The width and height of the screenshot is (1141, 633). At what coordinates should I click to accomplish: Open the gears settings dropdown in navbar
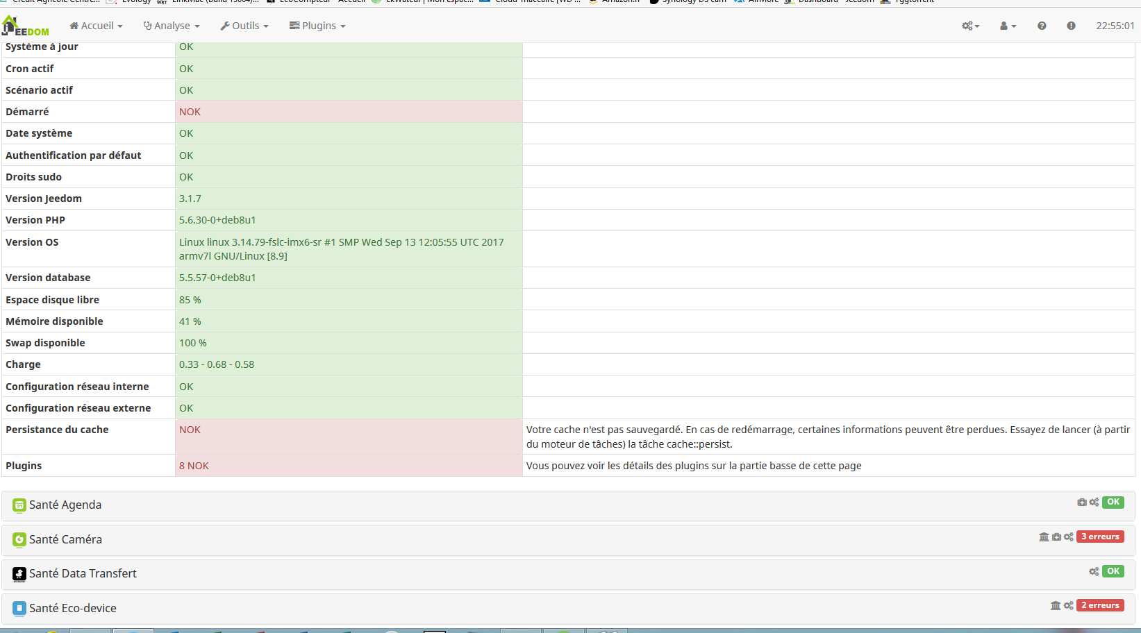[970, 26]
